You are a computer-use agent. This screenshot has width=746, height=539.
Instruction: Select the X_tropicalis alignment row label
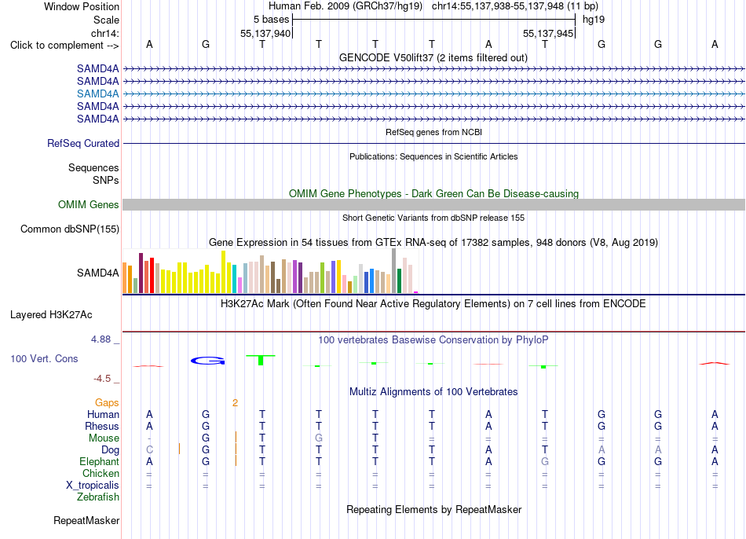pyautogui.click(x=93, y=486)
